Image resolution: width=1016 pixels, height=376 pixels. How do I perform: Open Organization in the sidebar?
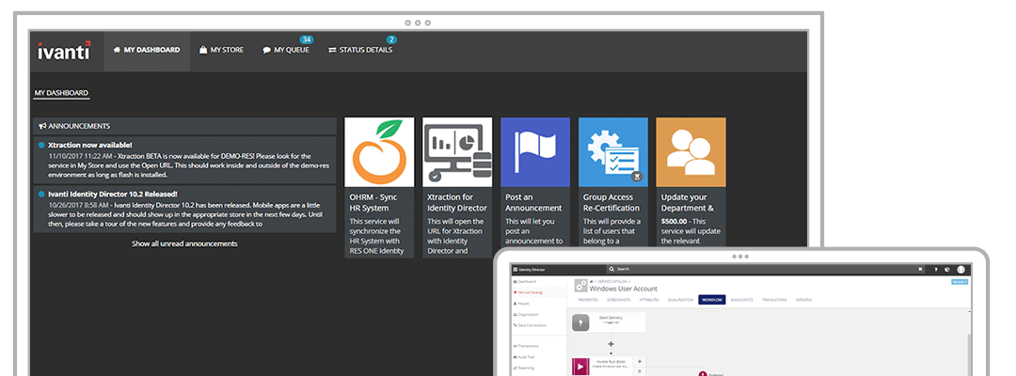(x=526, y=315)
